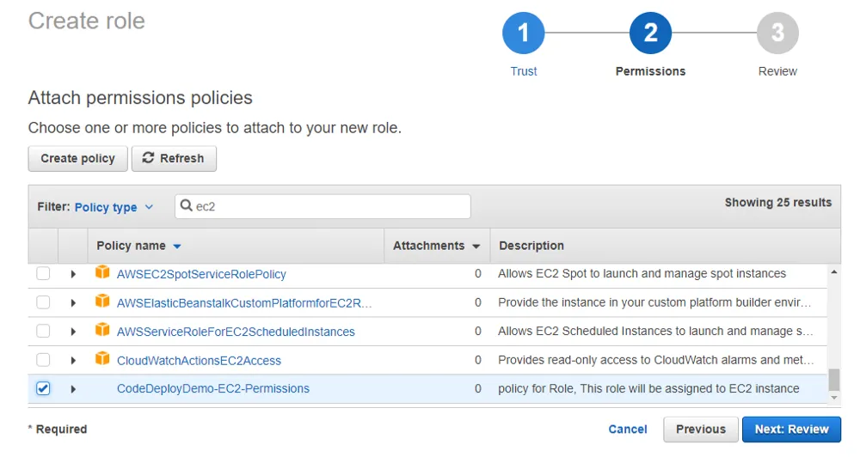Check the AWSEC2SpotServiceRolePolicy checkbox
The height and width of the screenshot is (457, 860).
pyautogui.click(x=43, y=274)
